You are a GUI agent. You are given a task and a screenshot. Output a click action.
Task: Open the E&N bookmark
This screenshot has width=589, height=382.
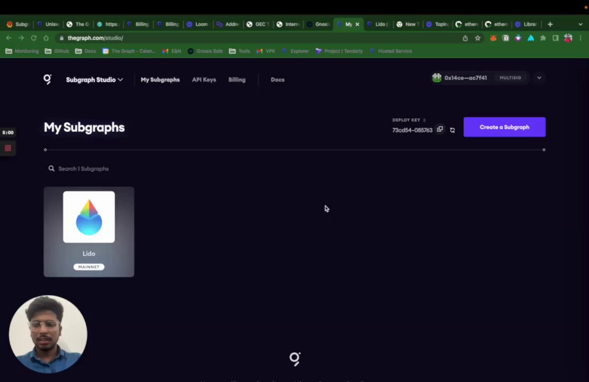(x=172, y=51)
